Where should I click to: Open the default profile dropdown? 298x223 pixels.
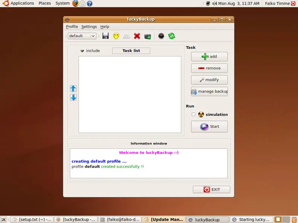(82, 36)
